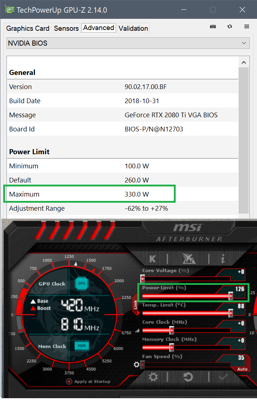The image size is (257, 400).
Task: Click the GPU-Z refresh icon
Action: point(230,26)
